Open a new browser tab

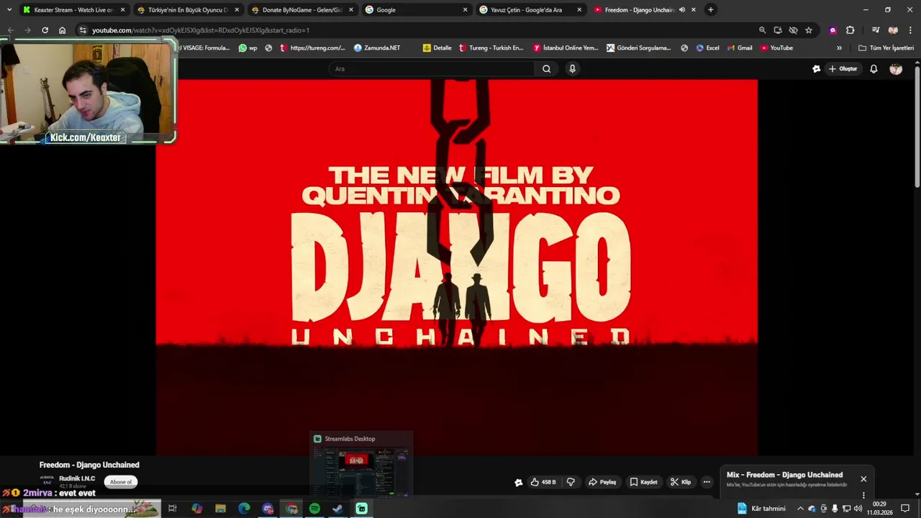(710, 10)
